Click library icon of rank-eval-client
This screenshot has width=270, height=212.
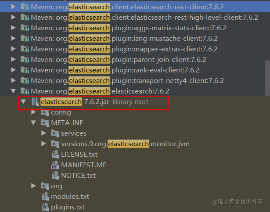(25, 70)
